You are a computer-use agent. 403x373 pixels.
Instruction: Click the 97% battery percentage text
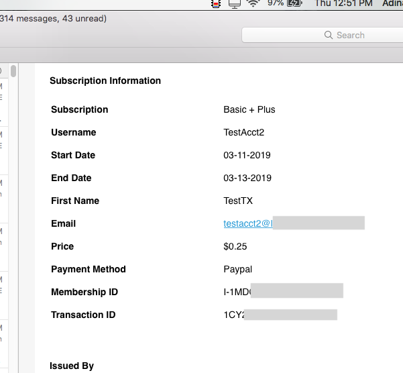click(x=275, y=3)
